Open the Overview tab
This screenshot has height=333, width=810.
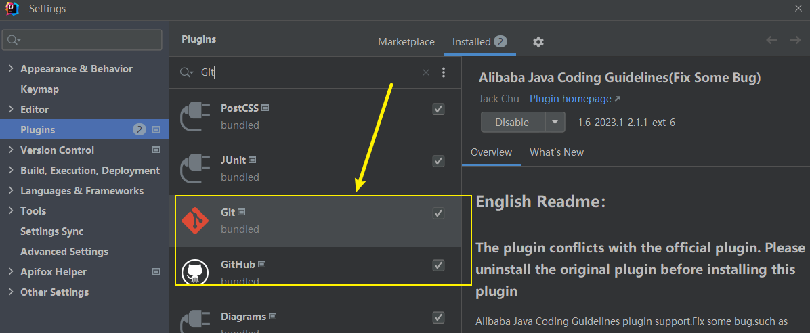[x=491, y=152]
